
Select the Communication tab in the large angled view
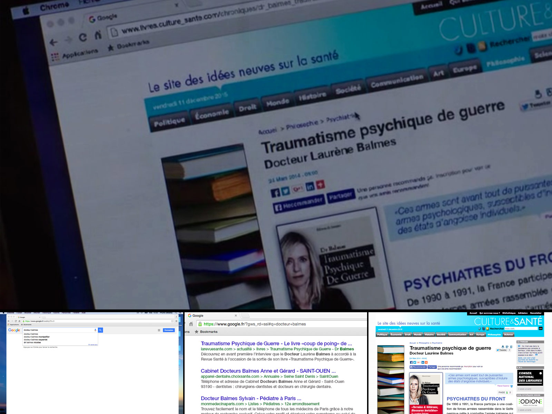(x=397, y=81)
